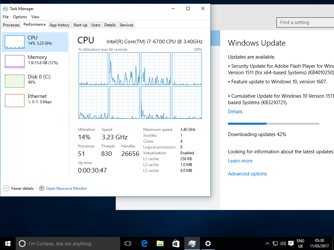Switch to the Details tab

click(110, 25)
